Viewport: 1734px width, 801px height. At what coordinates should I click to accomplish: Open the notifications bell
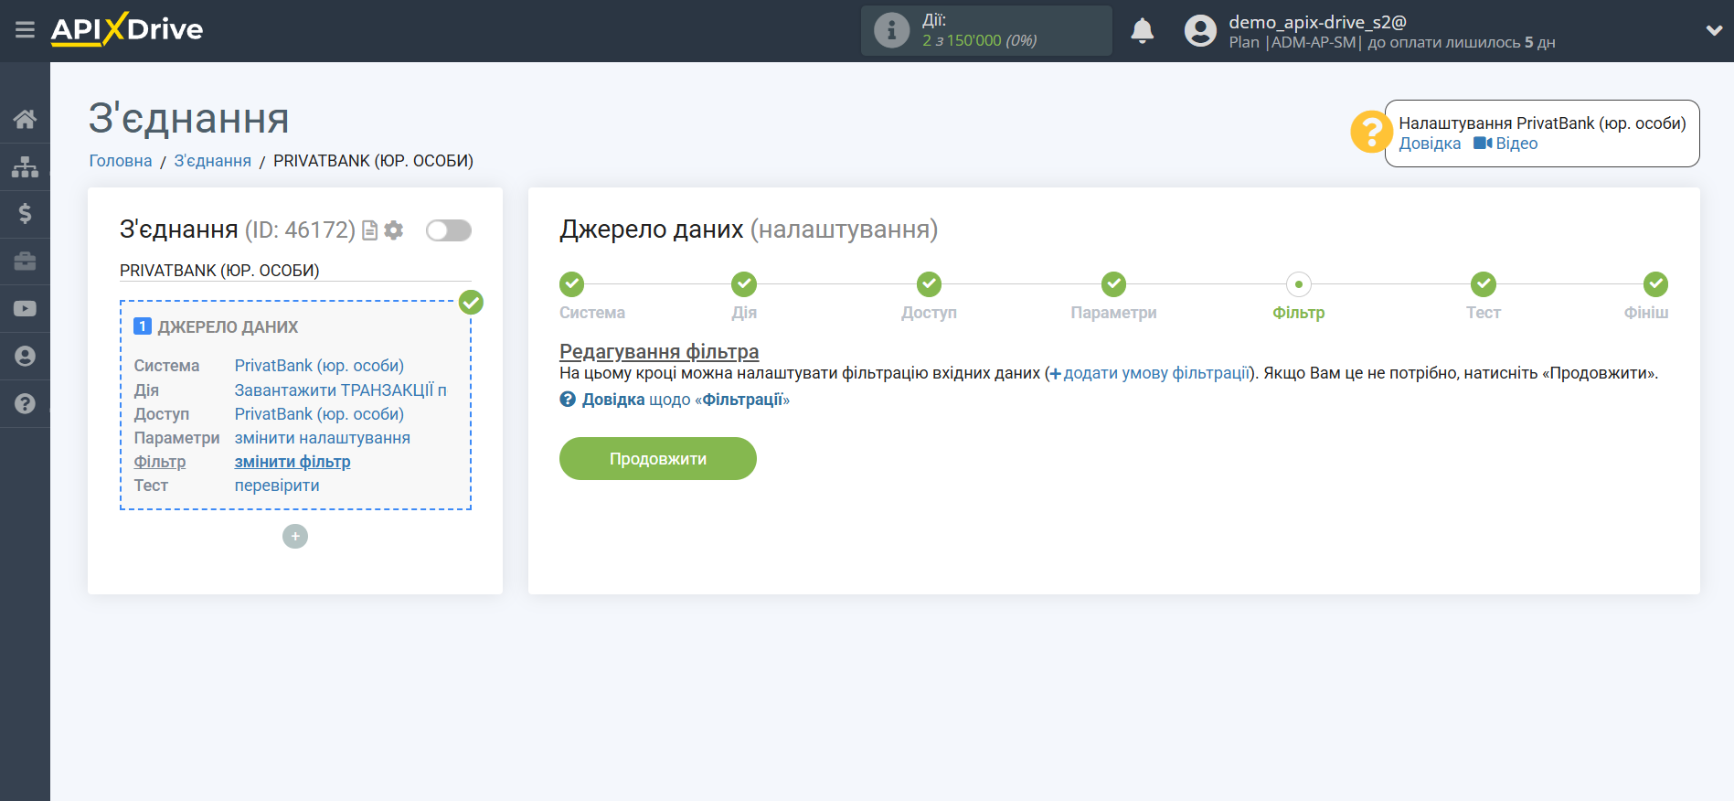pyautogui.click(x=1142, y=31)
